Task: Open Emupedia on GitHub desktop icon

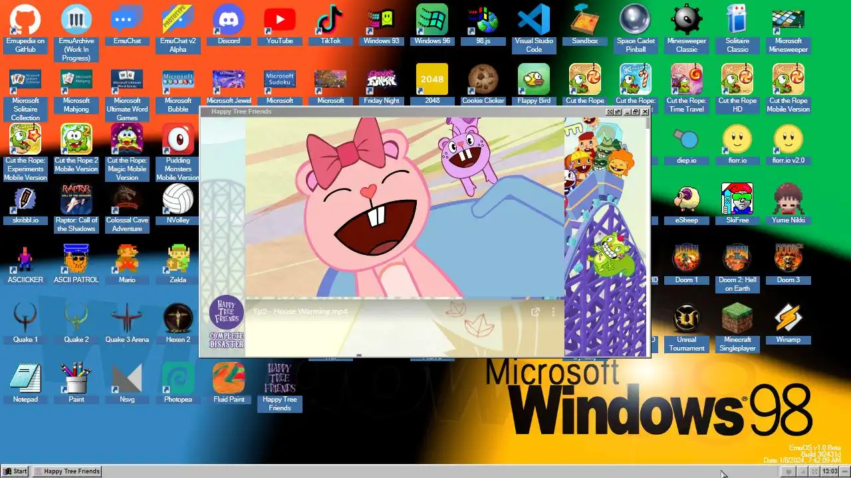Action: point(25,29)
